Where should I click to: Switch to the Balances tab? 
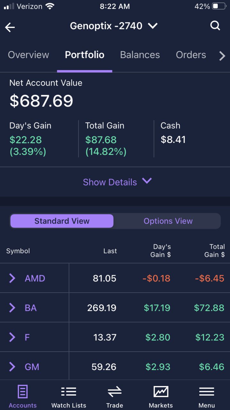(140, 55)
